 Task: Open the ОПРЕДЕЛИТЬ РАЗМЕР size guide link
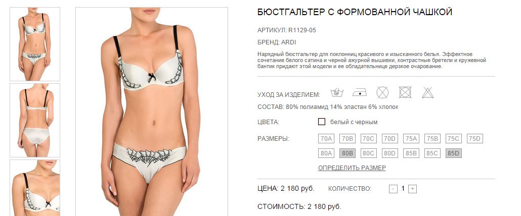[352, 168]
